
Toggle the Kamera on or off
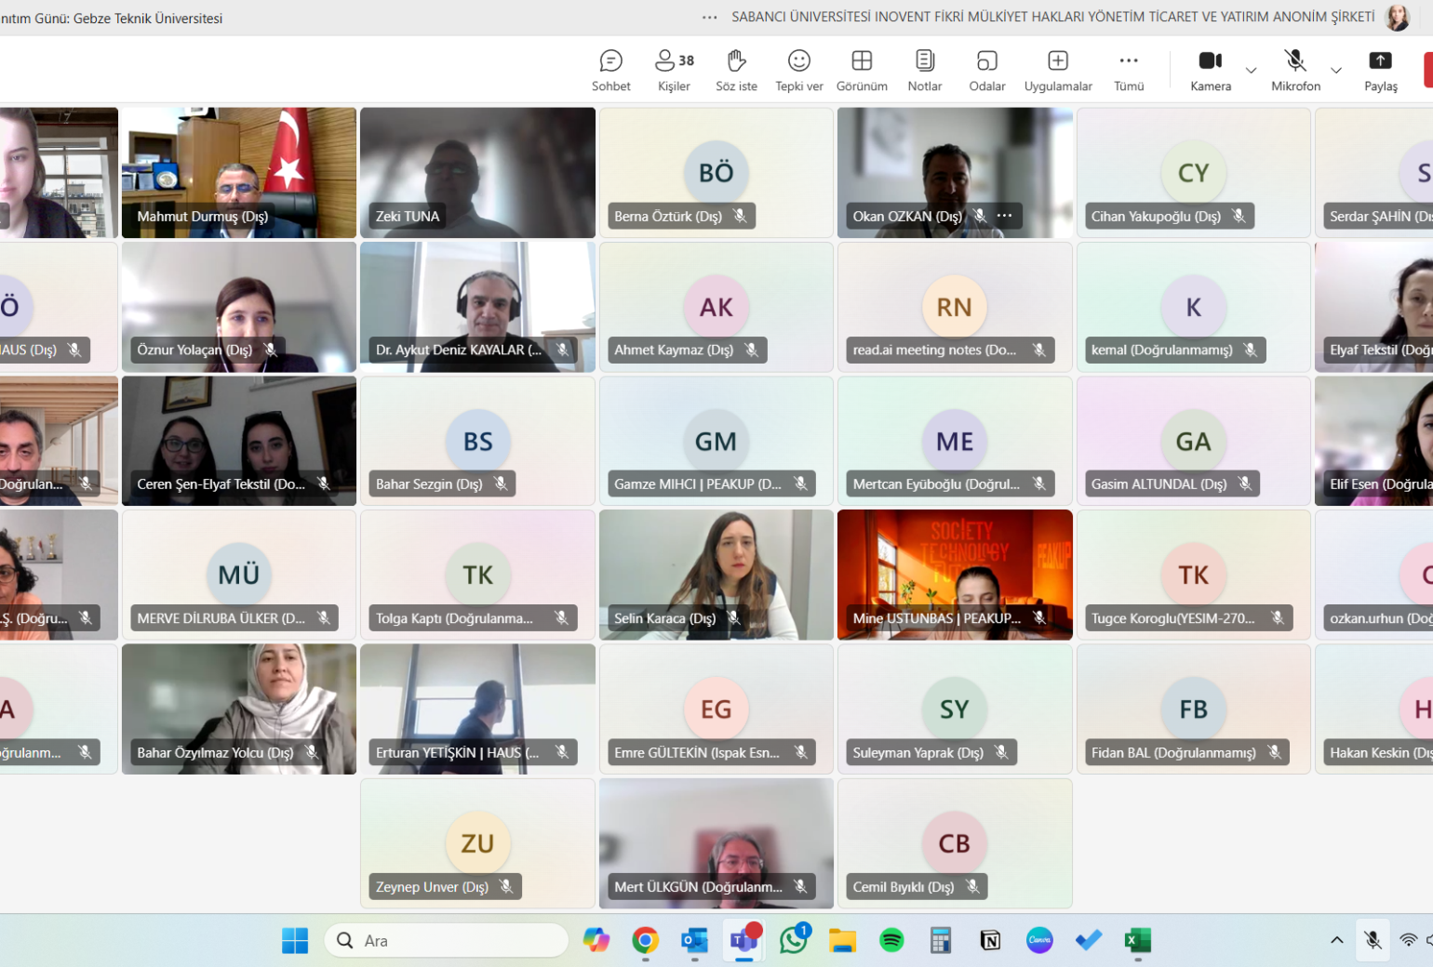(1211, 71)
